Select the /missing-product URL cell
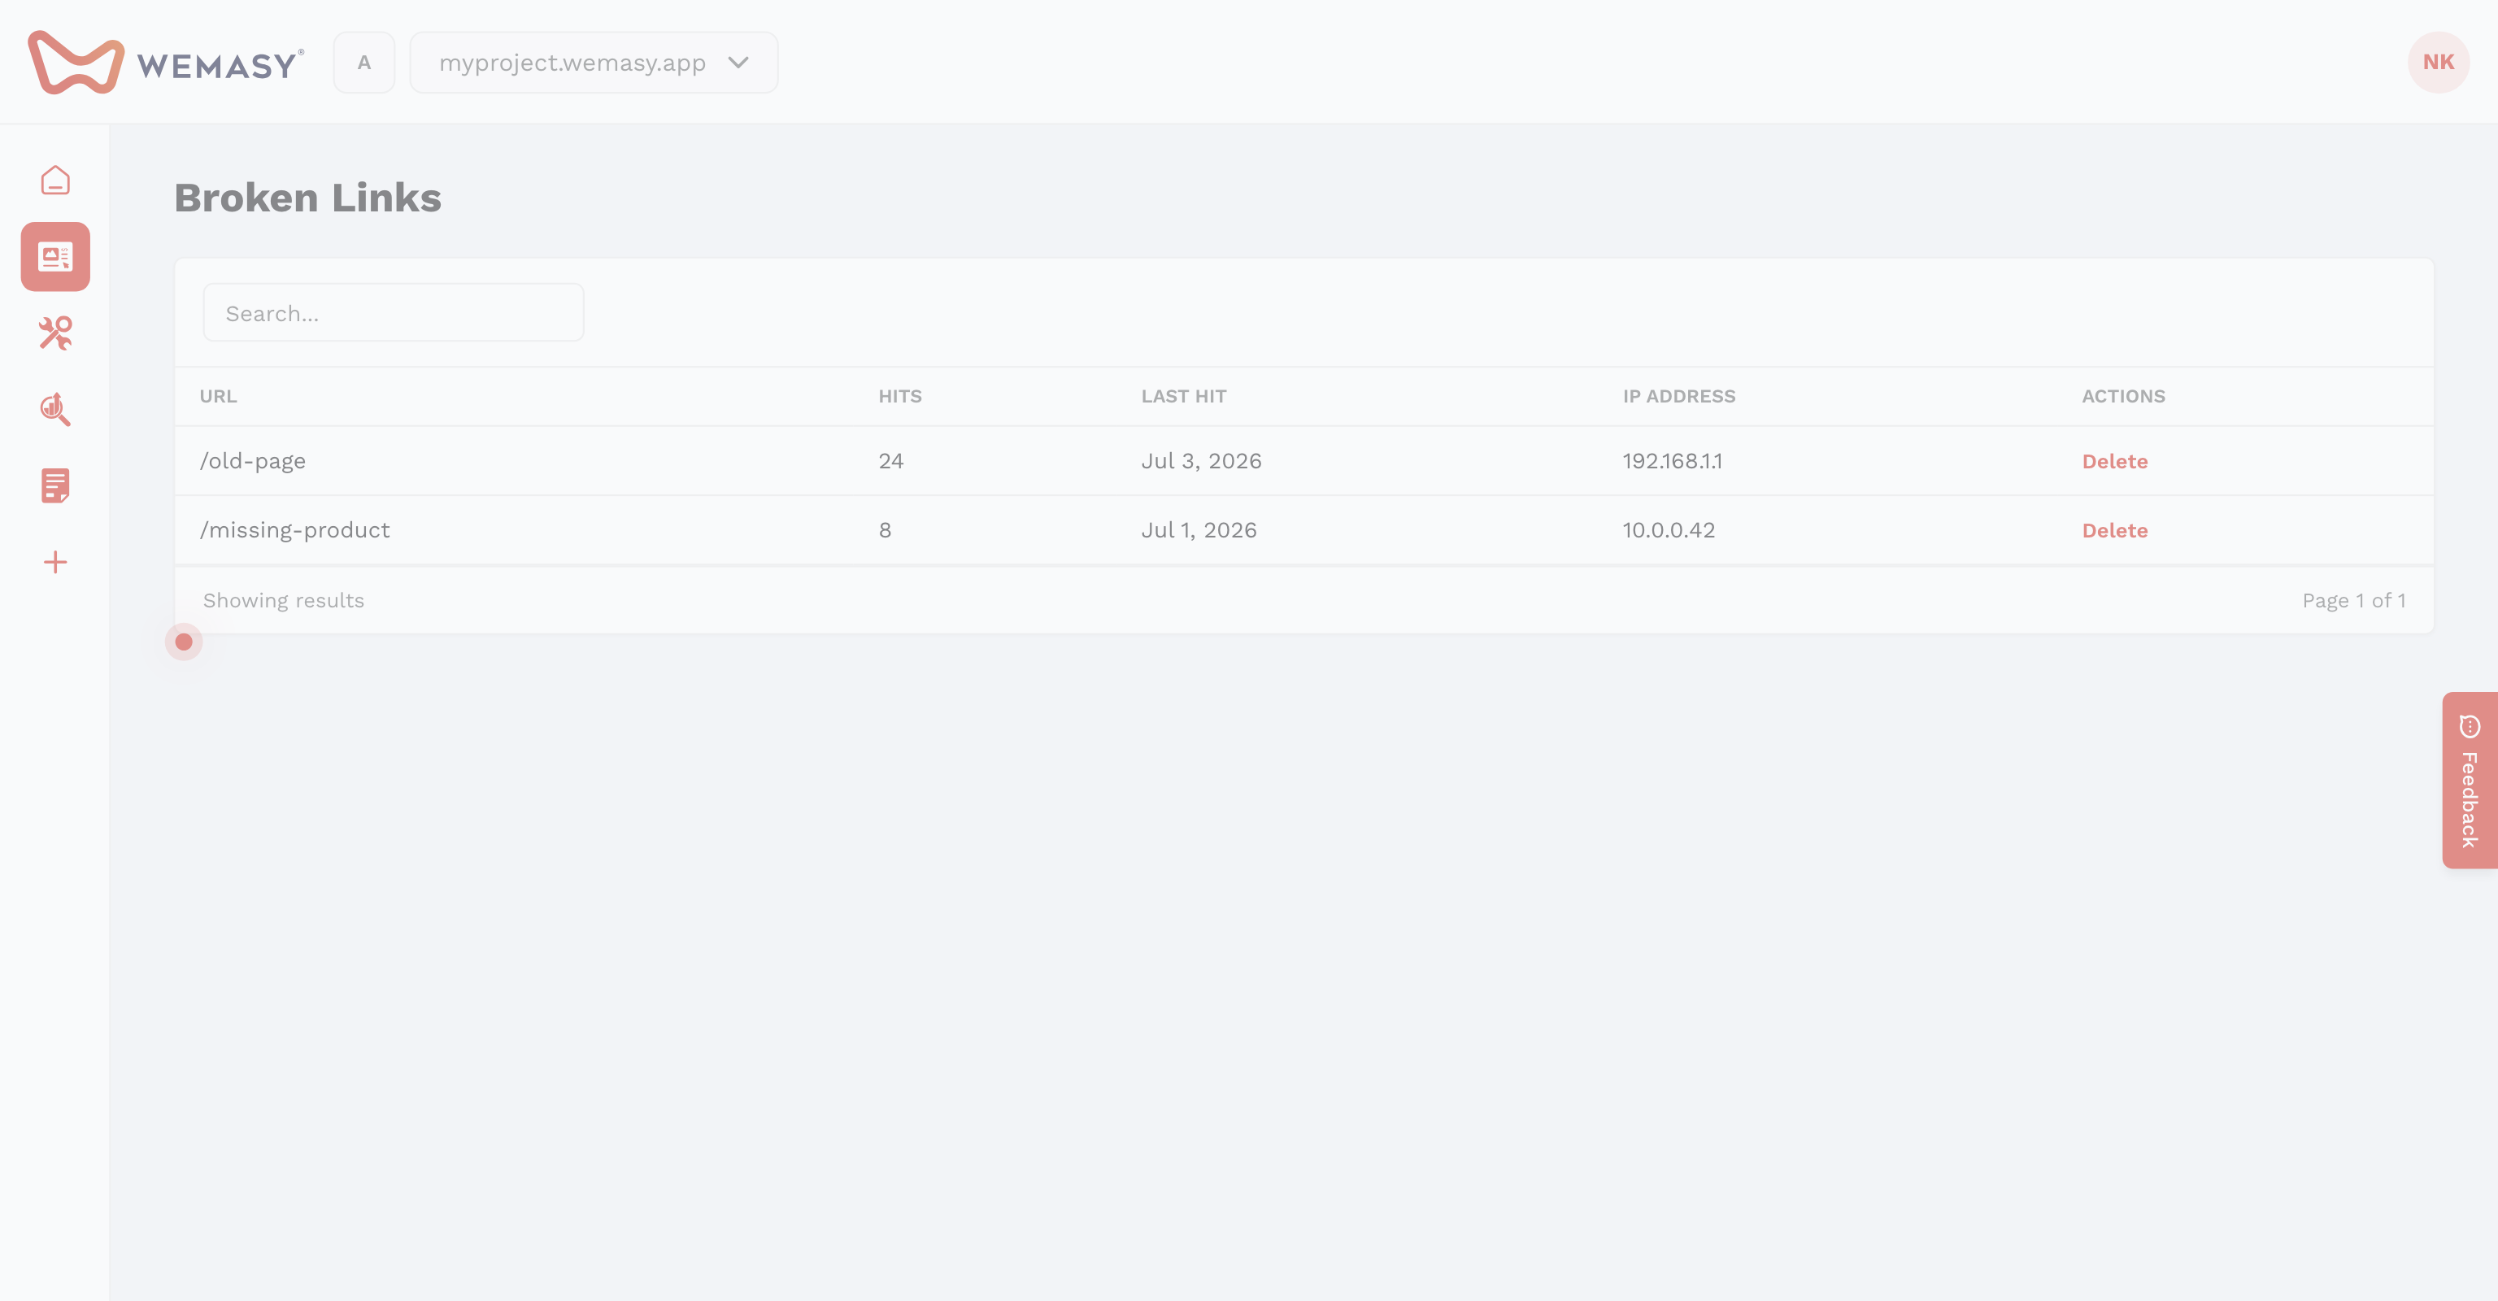The height and width of the screenshot is (1301, 2498). (295, 530)
